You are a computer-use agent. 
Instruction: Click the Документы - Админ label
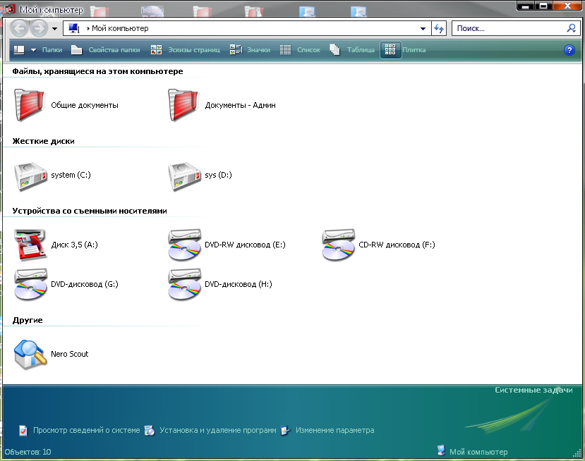pos(240,106)
